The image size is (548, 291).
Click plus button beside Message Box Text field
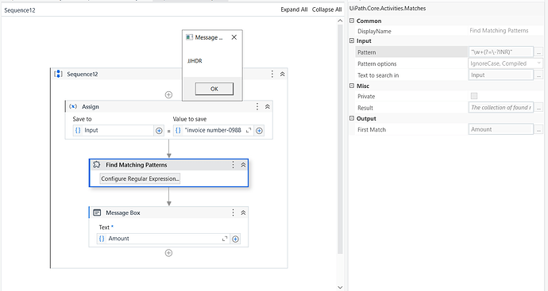236,239
